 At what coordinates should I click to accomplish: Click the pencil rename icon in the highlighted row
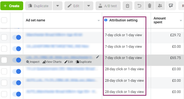click(98, 57)
